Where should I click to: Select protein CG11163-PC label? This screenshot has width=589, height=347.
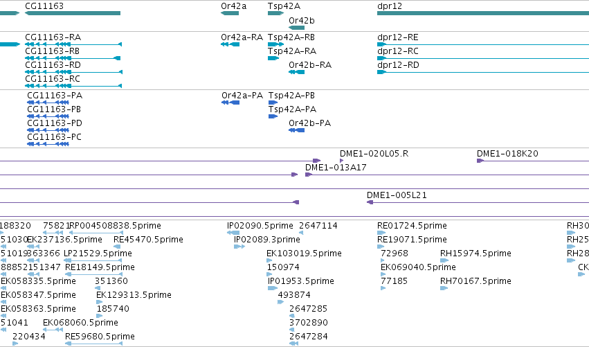click(54, 137)
